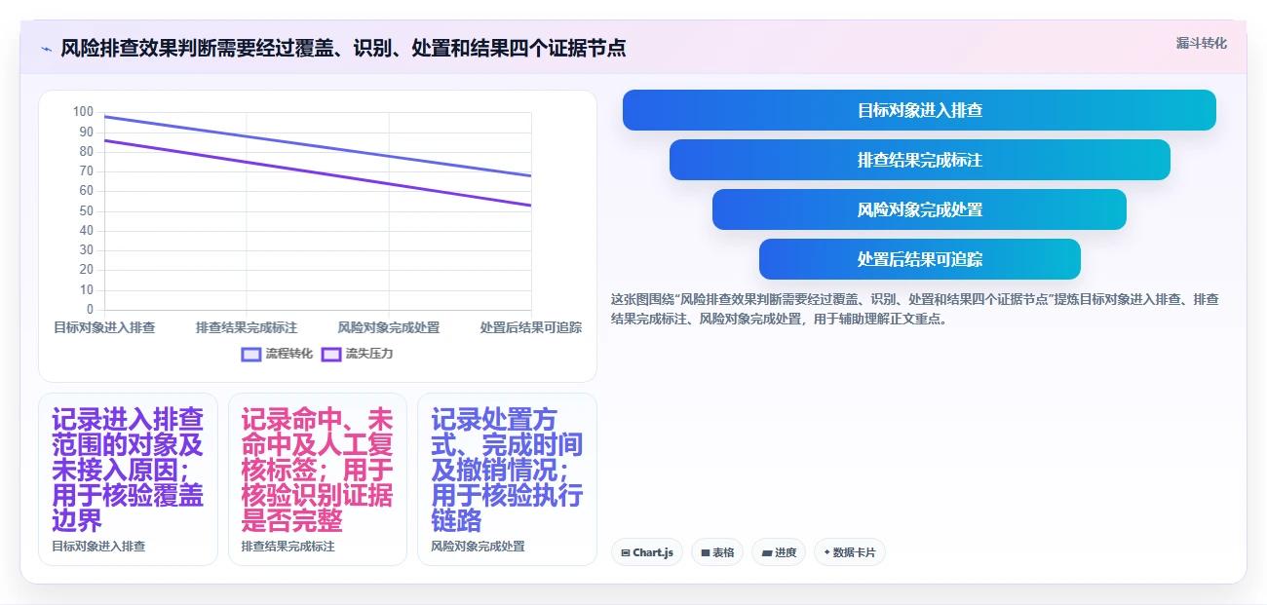
Task: Click the 50 value on the y-axis
Action: [x=87, y=210]
